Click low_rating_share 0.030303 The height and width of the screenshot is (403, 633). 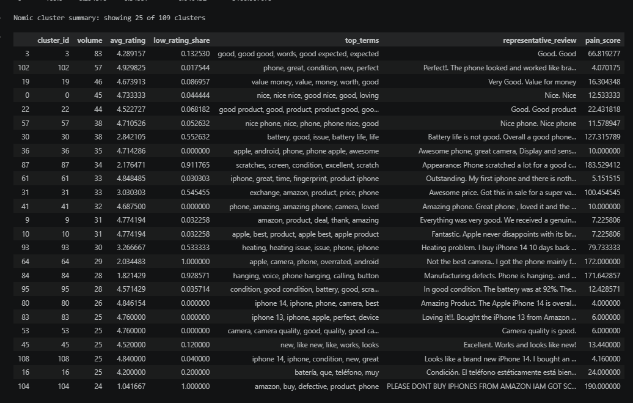pos(196,179)
